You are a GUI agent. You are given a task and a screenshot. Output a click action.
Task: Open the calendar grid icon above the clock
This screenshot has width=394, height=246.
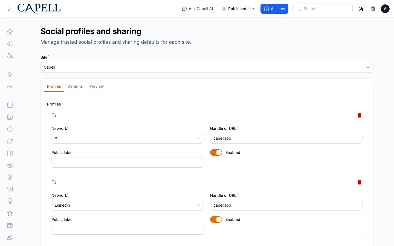click(10, 117)
